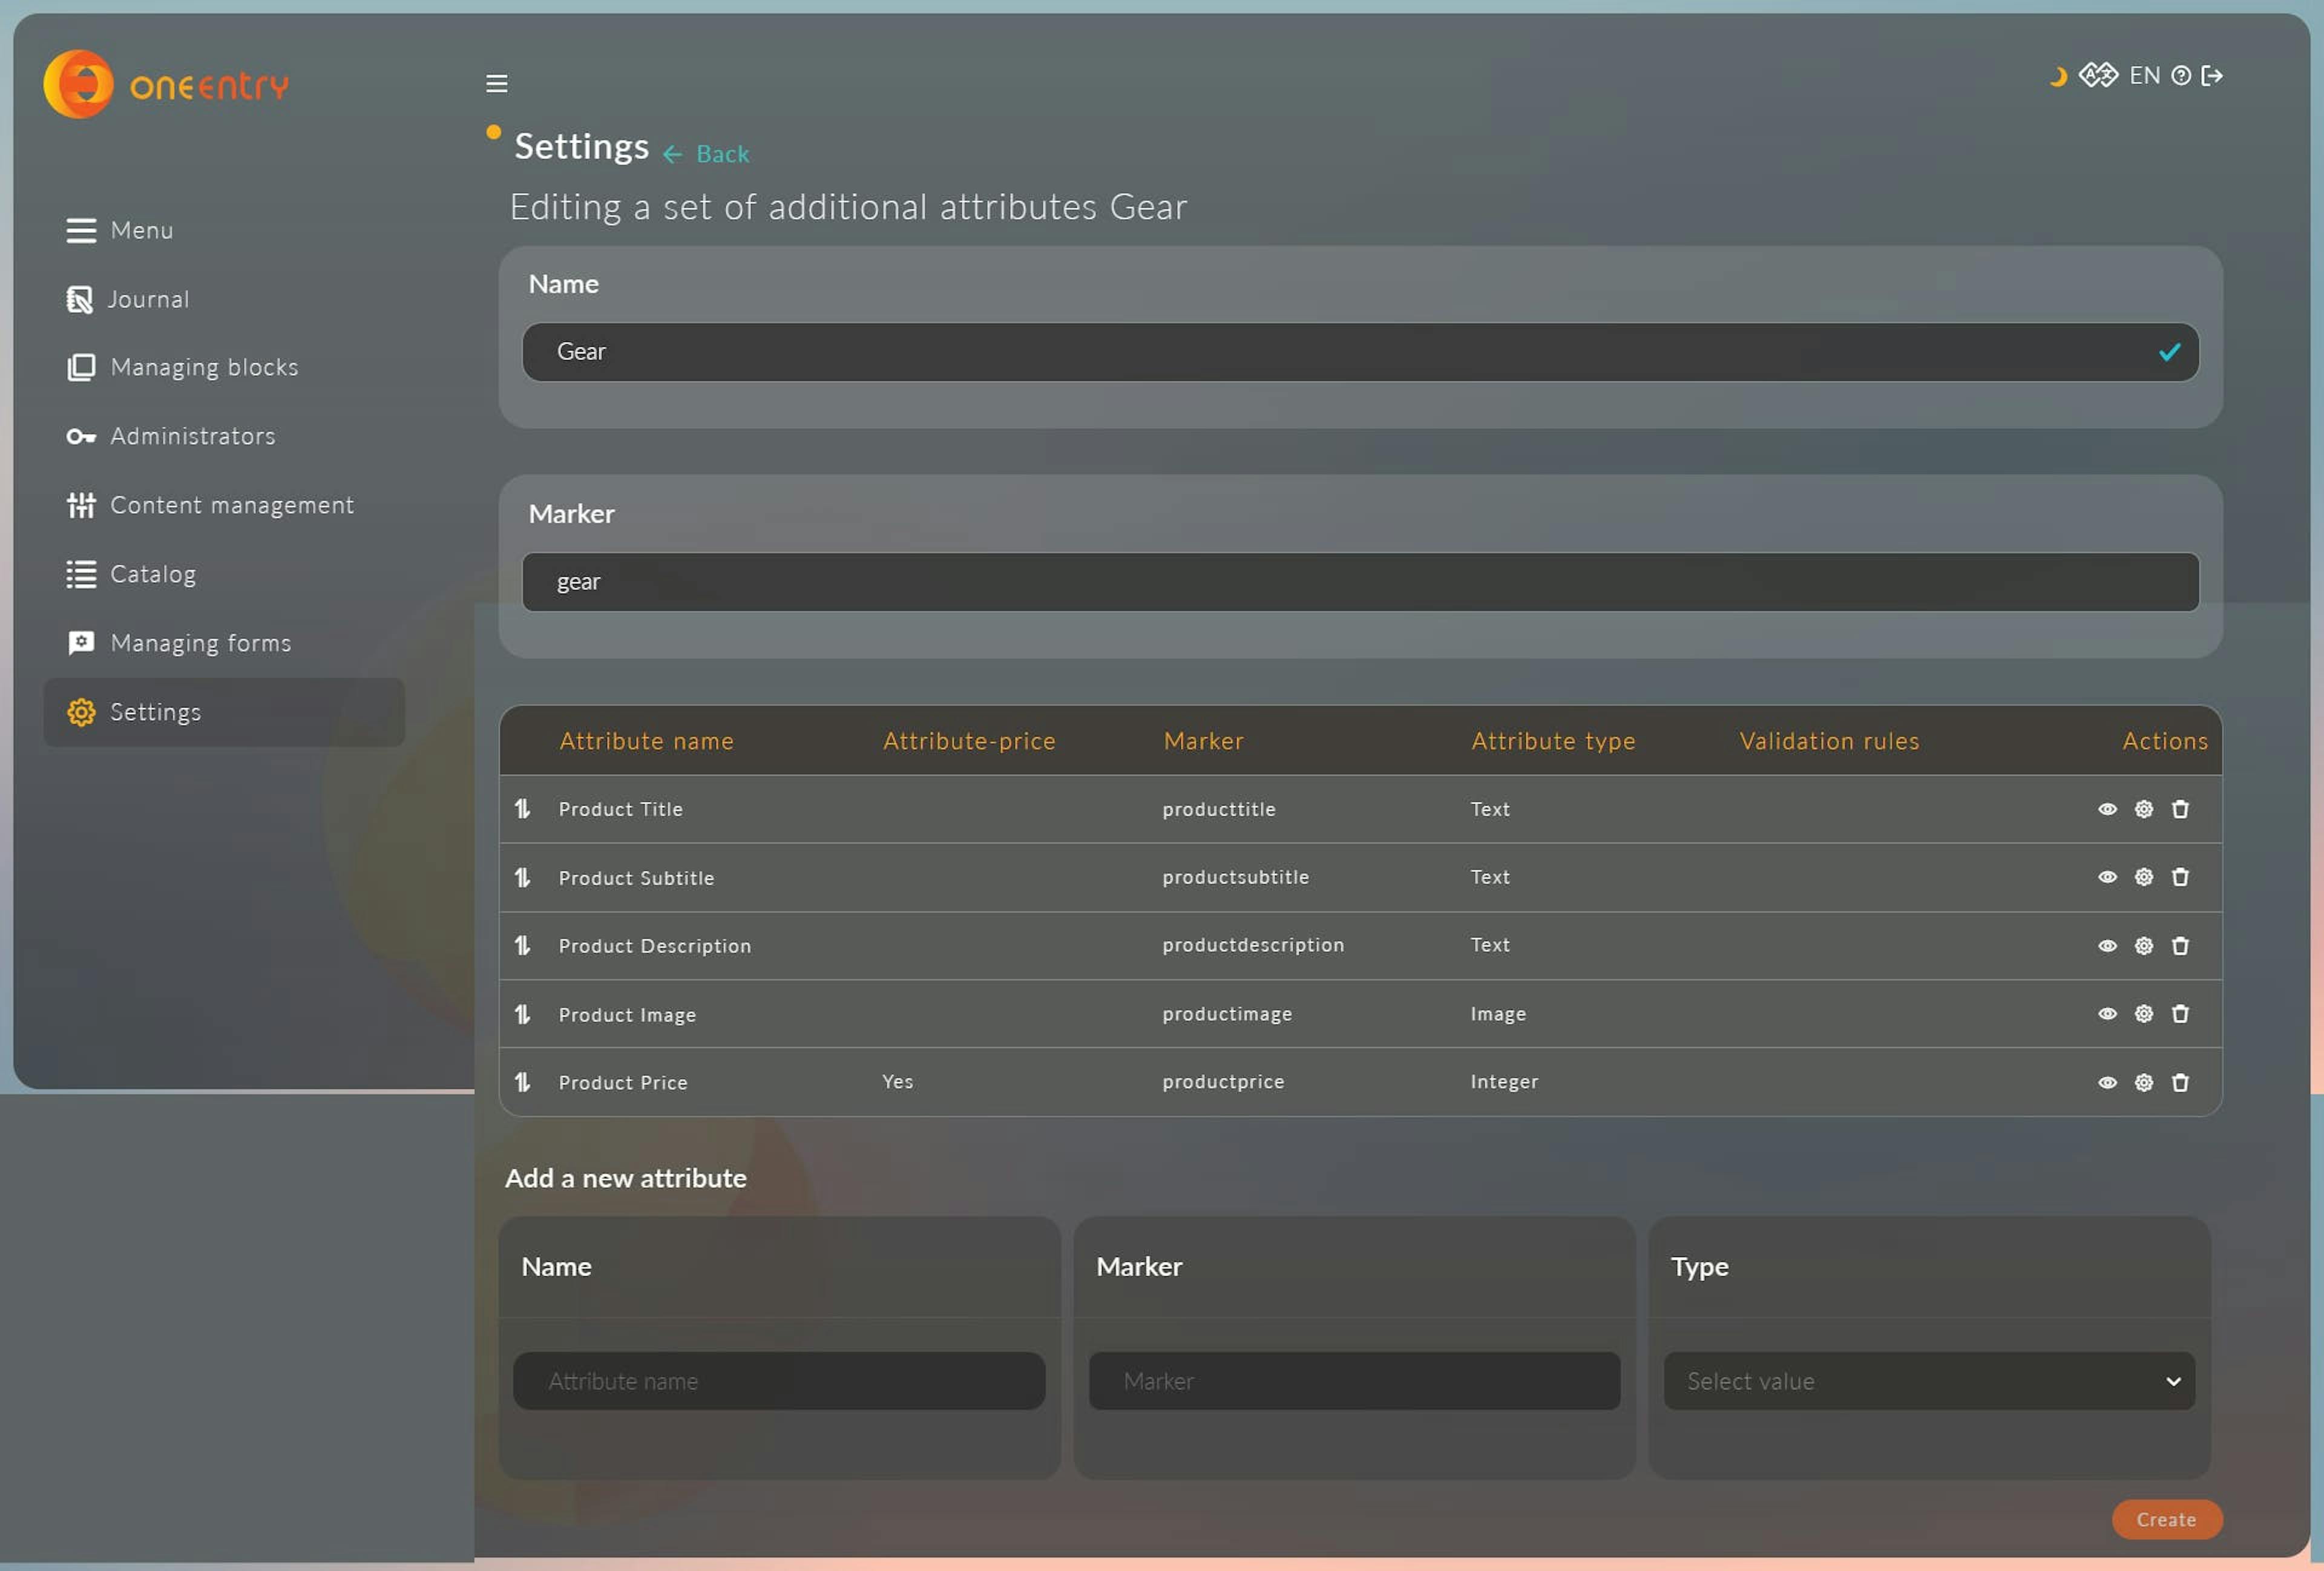Click the drag handle icon for Product Title
This screenshot has height=1571, width=2324.
[526, 808]
